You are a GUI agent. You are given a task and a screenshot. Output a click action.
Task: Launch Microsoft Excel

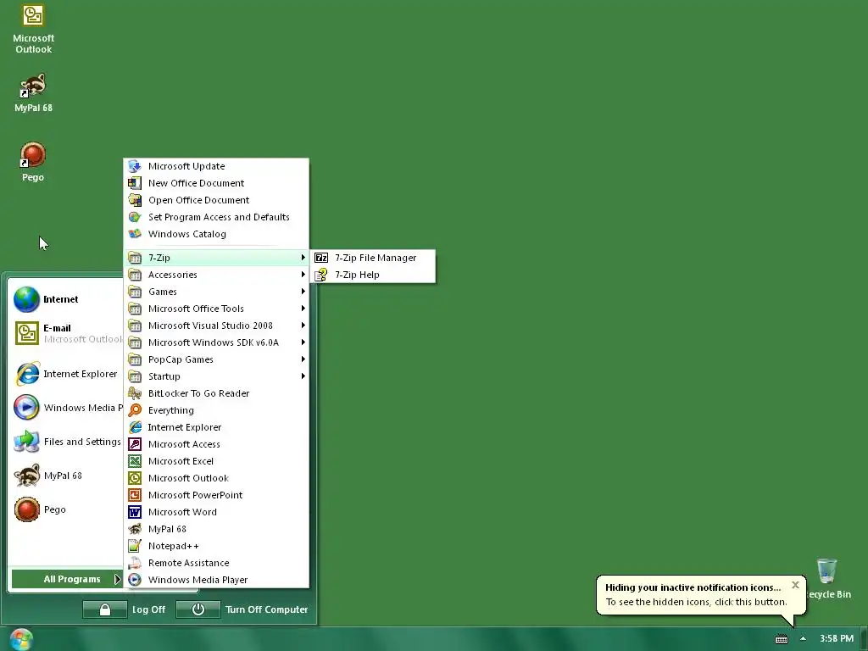point(216,462)
